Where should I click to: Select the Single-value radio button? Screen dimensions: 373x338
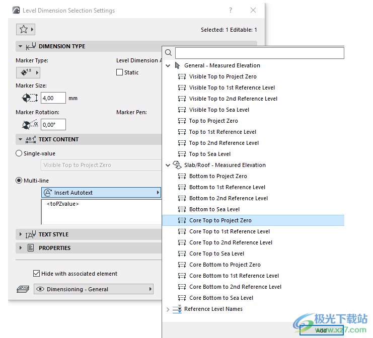tap(19, 153)
